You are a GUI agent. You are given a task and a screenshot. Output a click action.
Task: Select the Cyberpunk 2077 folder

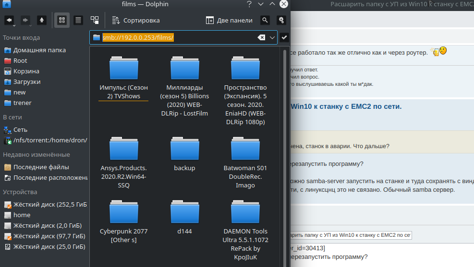point(123,222)
